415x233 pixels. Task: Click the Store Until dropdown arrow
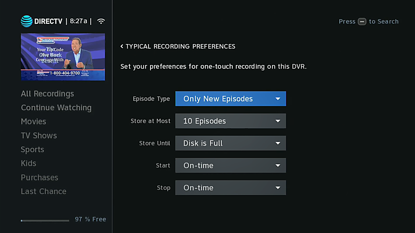click(278, 143)
